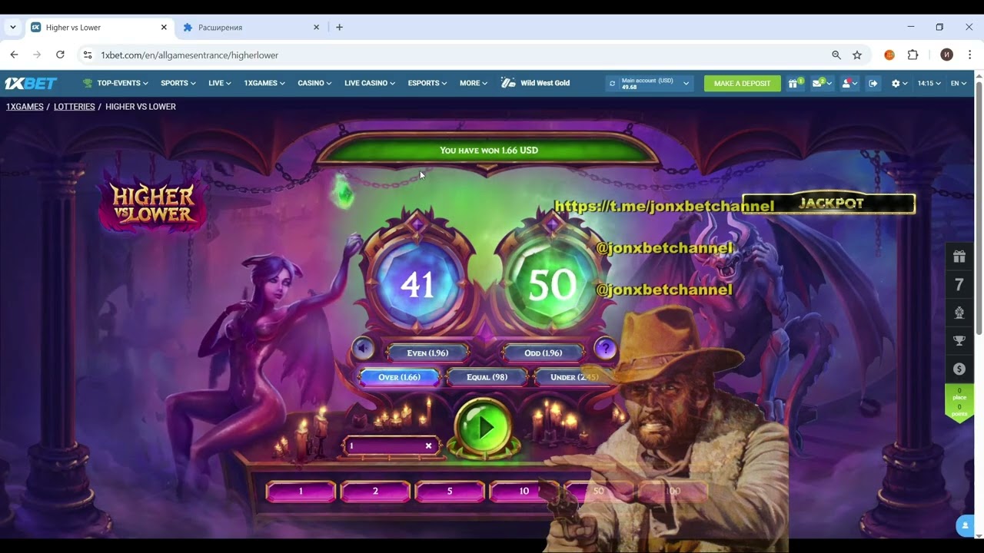Open the 14:15 time zone dropdown

coord(929,83)
